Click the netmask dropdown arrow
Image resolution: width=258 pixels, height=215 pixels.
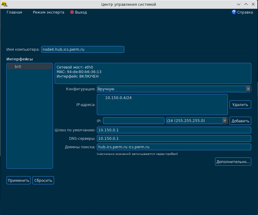pos(225,121)
